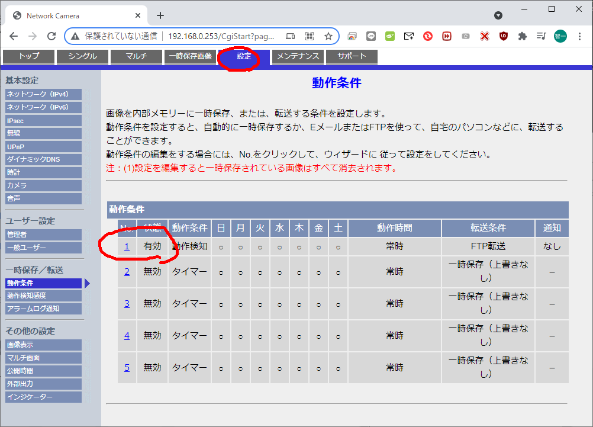Click the media control playlist icon
This screenshot has width=593, height=427.
541,36
